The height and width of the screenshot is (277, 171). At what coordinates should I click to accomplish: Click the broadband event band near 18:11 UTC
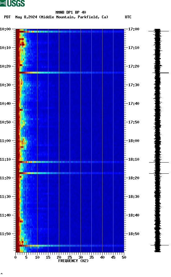70,162
